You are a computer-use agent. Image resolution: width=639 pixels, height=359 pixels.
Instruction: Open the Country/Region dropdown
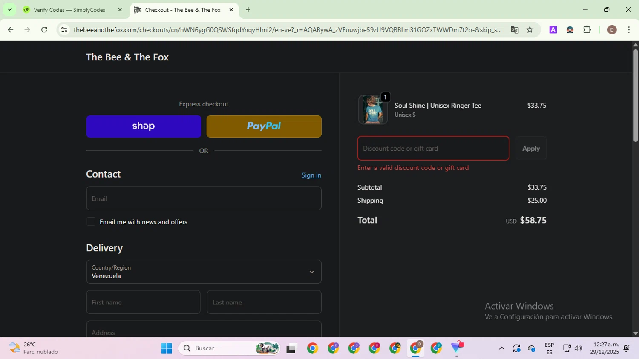click(x=204, y=272)
